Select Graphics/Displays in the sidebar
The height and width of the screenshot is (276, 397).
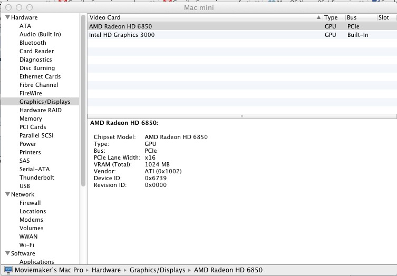[x=45, y=102]
